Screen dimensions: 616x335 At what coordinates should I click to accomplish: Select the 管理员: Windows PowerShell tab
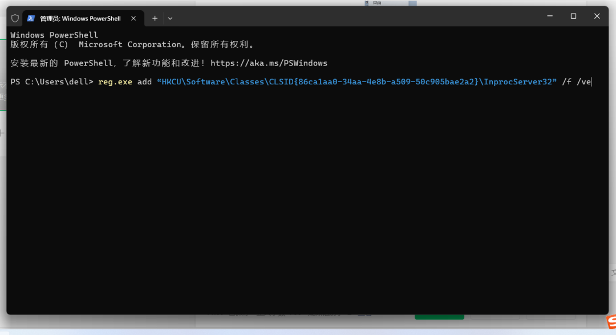point(80,18)
